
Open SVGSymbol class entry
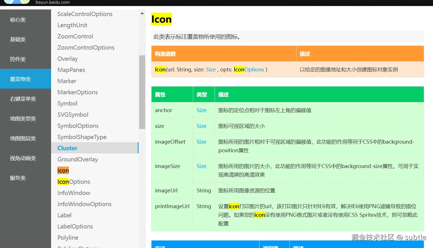(x=73, y=115)
